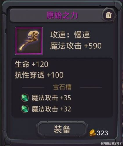
Task: Click the item title 原始之力
Action: coord(62,15)
